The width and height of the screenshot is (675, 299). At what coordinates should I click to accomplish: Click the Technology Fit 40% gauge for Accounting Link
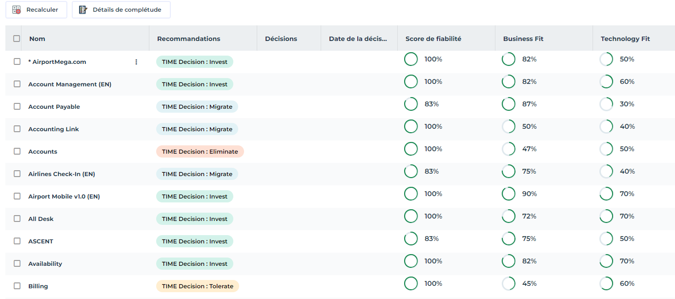(x=606, y=127)
